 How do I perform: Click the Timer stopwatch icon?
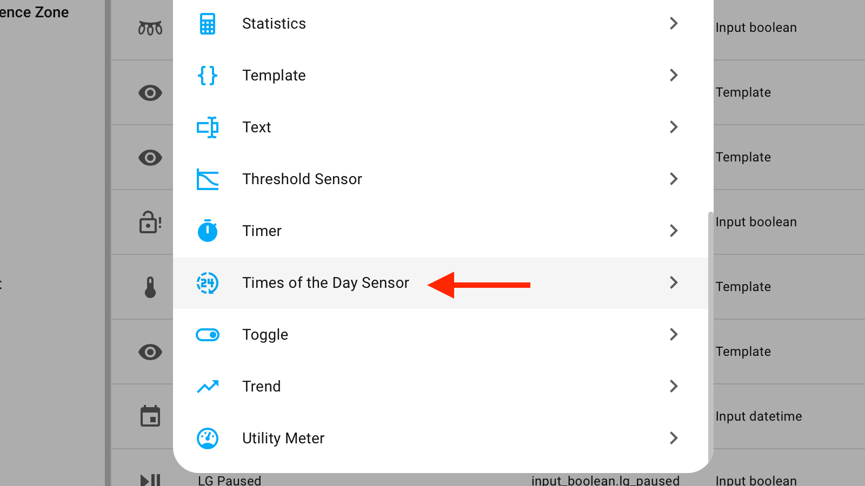[208, 231]
